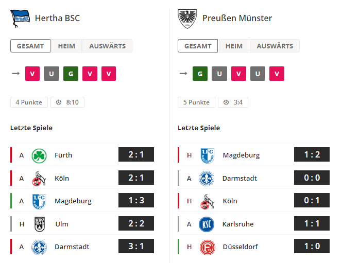Image resolution: width=342 pixels, height=263 pixels.
Task: Click the Fürth clover club logo
Action: (x=39, y=155)
